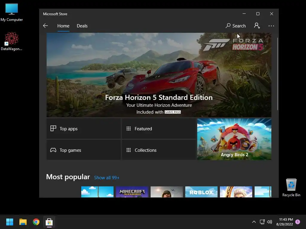Image resolution: width=306 pixels, height=229 pixels.
Task: Open the Roblox thumbnail in Most popular
Action: point(201,192)
